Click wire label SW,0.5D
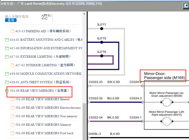The image size is (189, 140). [x=114, y=82]
